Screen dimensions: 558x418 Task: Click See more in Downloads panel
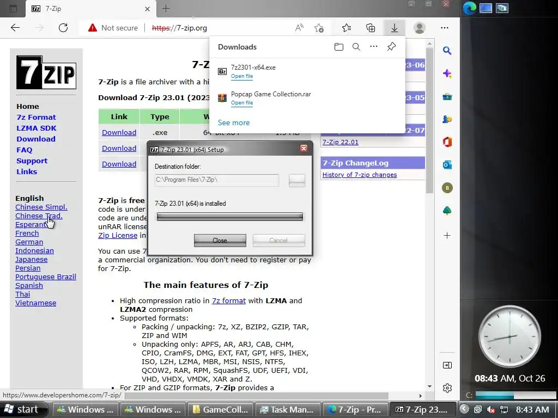(x=233, y=122)
